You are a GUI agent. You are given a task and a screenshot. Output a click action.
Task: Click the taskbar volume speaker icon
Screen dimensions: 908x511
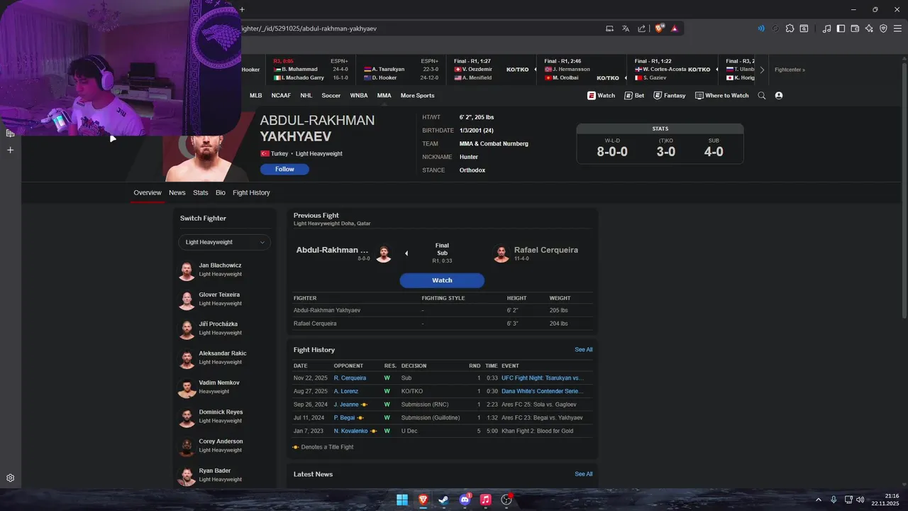point(860,500)
